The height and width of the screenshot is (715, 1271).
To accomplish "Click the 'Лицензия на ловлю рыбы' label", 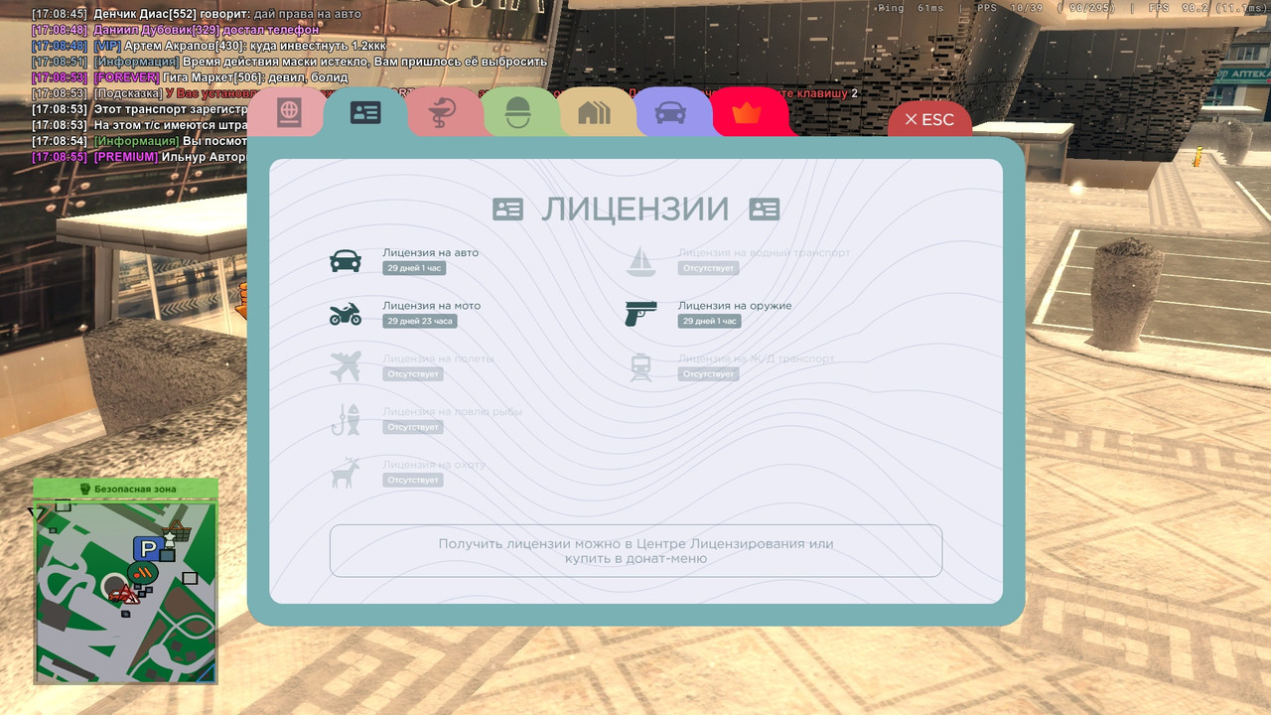I will [x=452, y=411].
